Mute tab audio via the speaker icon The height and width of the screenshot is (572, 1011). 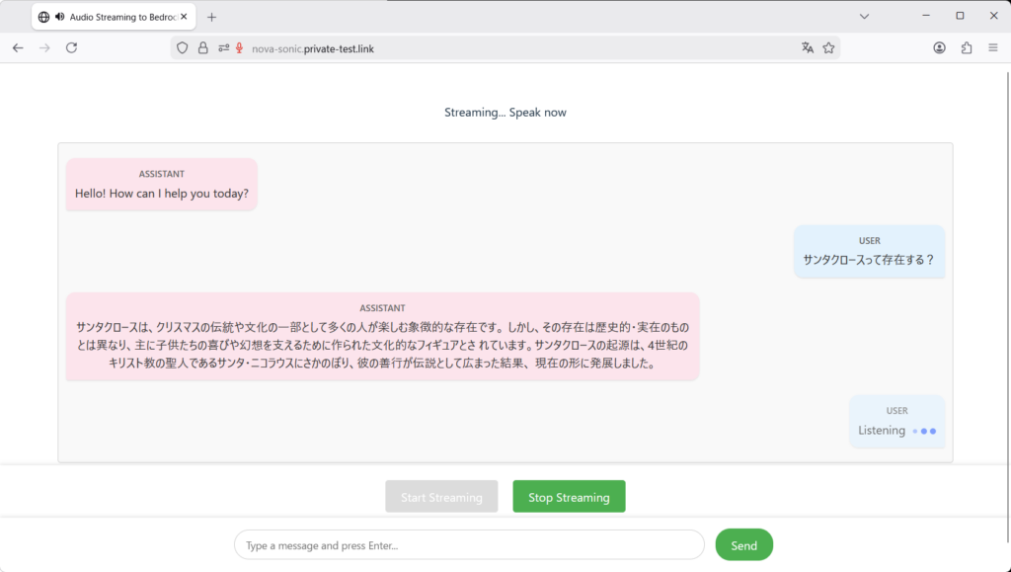point(59,17)
